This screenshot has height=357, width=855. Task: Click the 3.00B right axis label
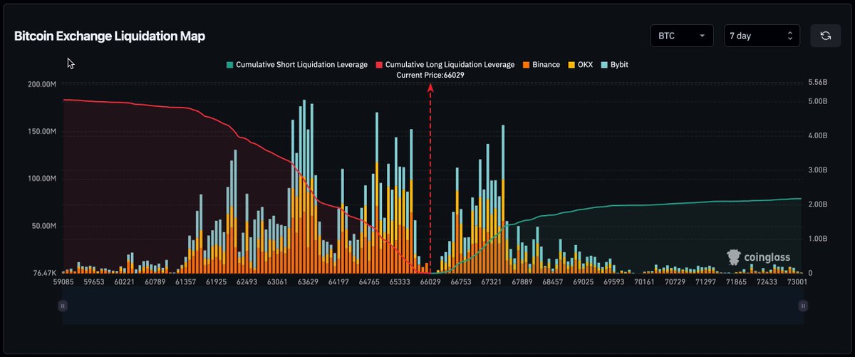(817, 170)
